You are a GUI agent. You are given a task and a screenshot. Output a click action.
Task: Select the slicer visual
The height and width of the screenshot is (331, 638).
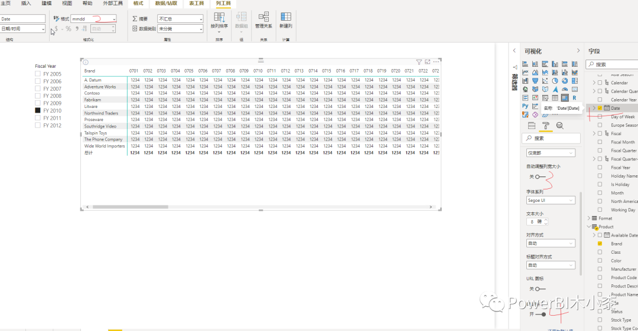[545, 98]
